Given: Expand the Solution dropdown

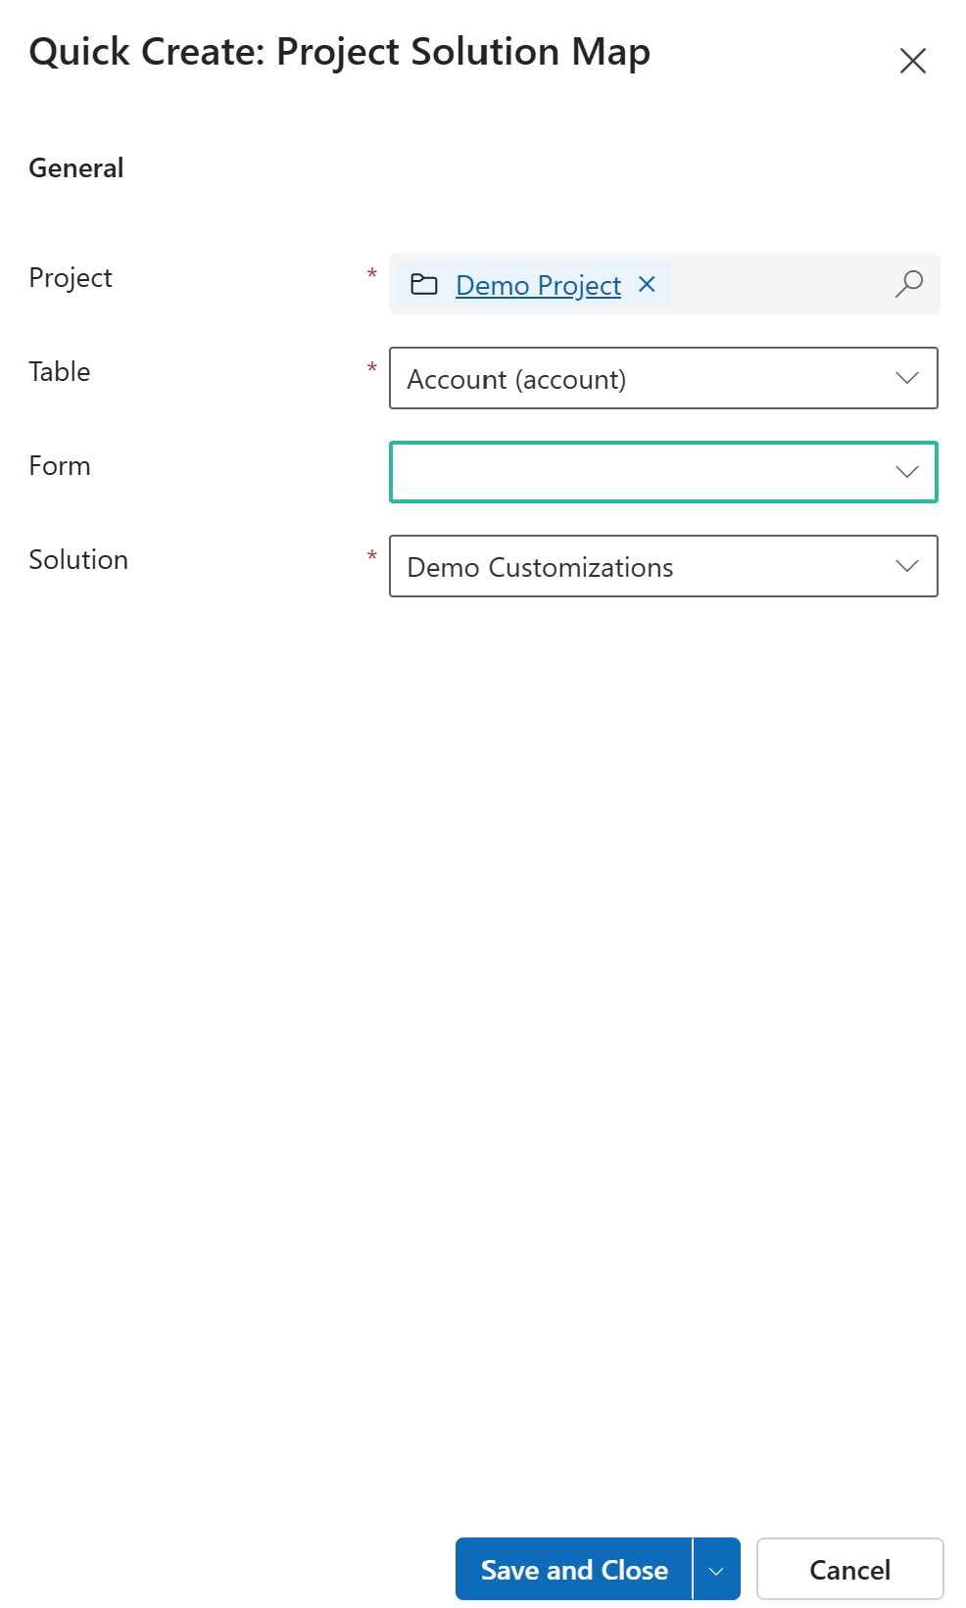Looking at the screenshot, I should click(906, 566).
